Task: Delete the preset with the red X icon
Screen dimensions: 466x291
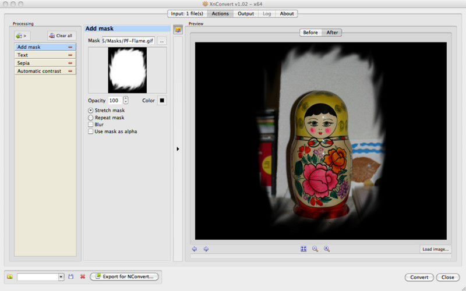Action: point(82,277)
